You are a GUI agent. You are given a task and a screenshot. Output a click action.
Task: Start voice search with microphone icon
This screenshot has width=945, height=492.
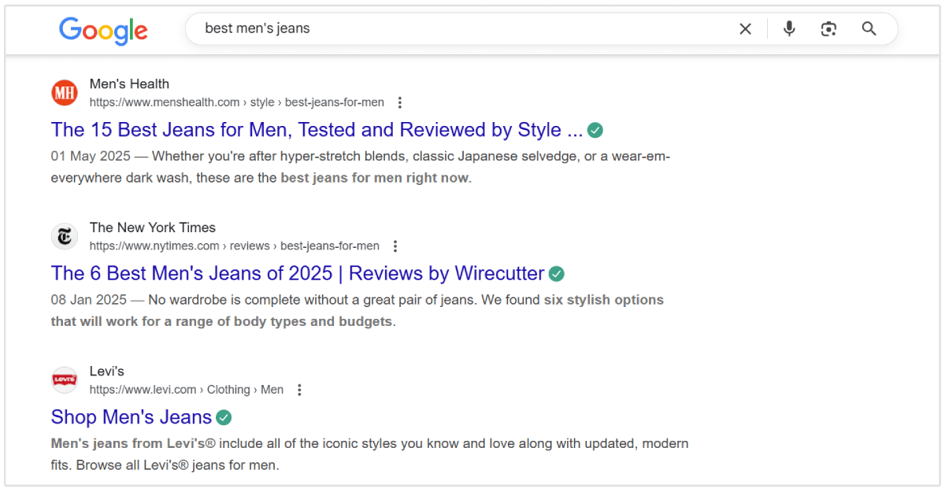789,29
